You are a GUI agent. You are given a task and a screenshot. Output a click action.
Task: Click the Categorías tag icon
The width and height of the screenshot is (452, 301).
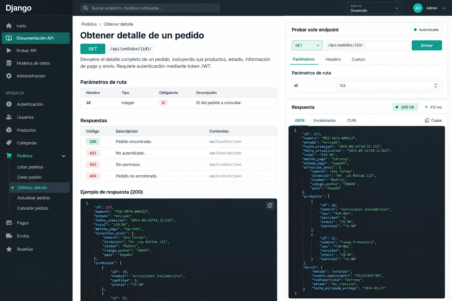tap(9, 143)
